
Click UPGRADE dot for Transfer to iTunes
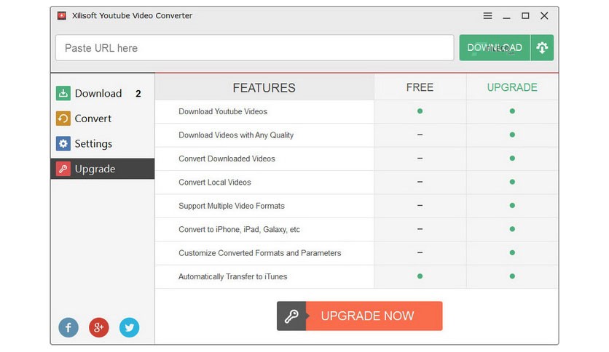(512, 276)
